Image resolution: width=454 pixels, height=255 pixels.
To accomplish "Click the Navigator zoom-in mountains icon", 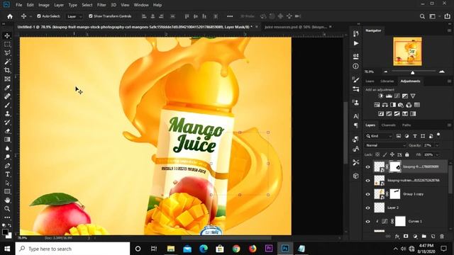I will pyautogui.click(x=442, y=72).
